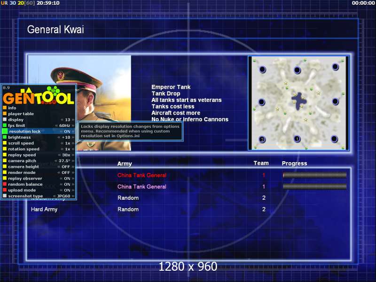This screenshot has width=376, height=282.
Task: Decrease display value with left arrow
Action: click(62, 120)
